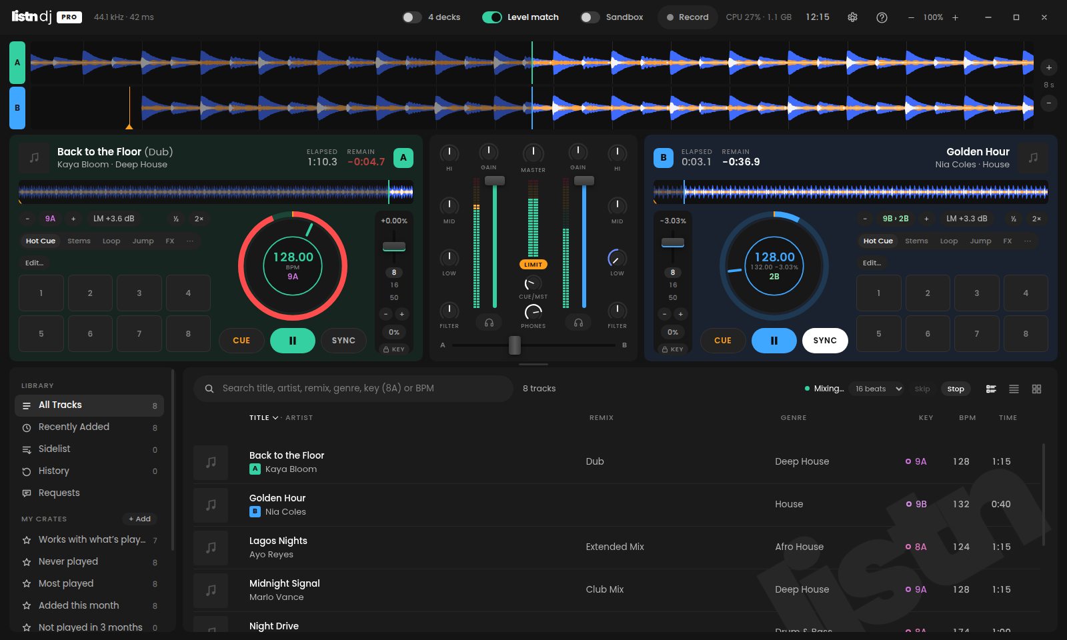Open the 16 beats dropdown
This screenshot has height=640, width=1067.
[877, 389]
